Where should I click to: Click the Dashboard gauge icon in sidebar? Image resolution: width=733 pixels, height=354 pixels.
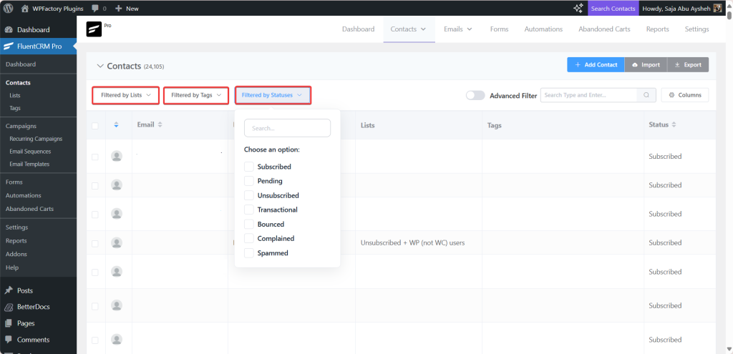click(x=9, y=30)
